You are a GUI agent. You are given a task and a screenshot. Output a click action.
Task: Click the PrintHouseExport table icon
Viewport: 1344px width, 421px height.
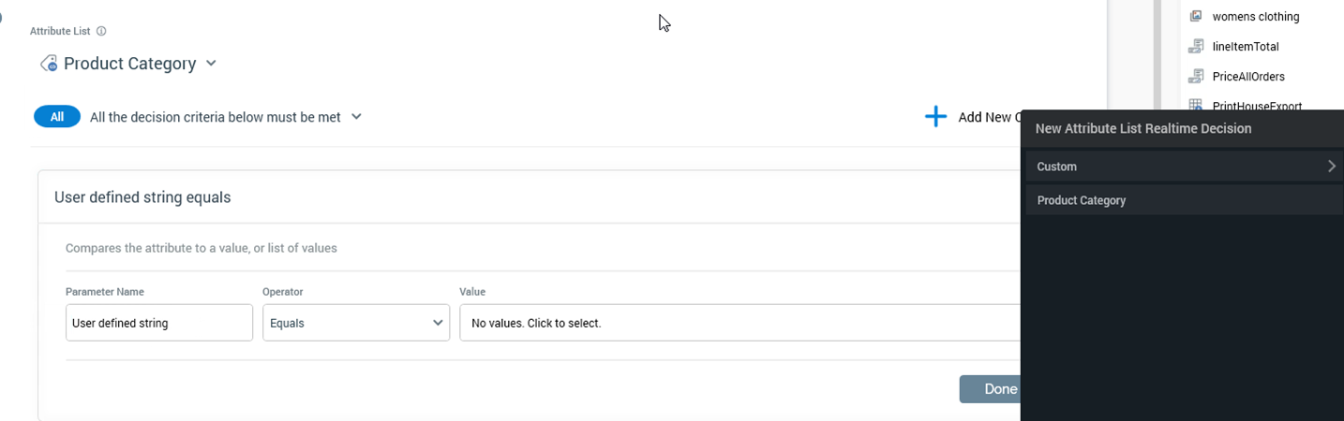coord(1196,106)
